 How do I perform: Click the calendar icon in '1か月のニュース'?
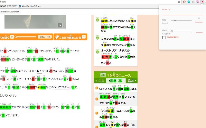(x=103, y=75)
